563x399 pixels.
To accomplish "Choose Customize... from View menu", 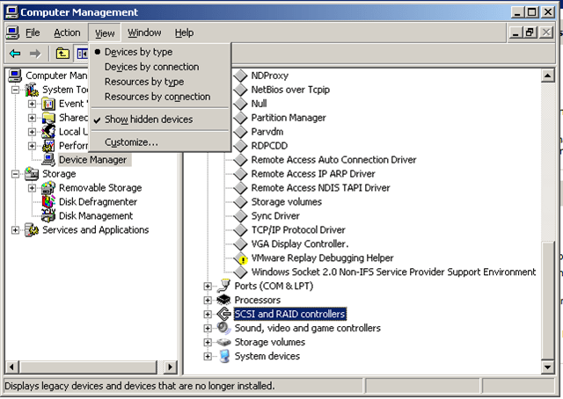I will click(x=131, y=142).
